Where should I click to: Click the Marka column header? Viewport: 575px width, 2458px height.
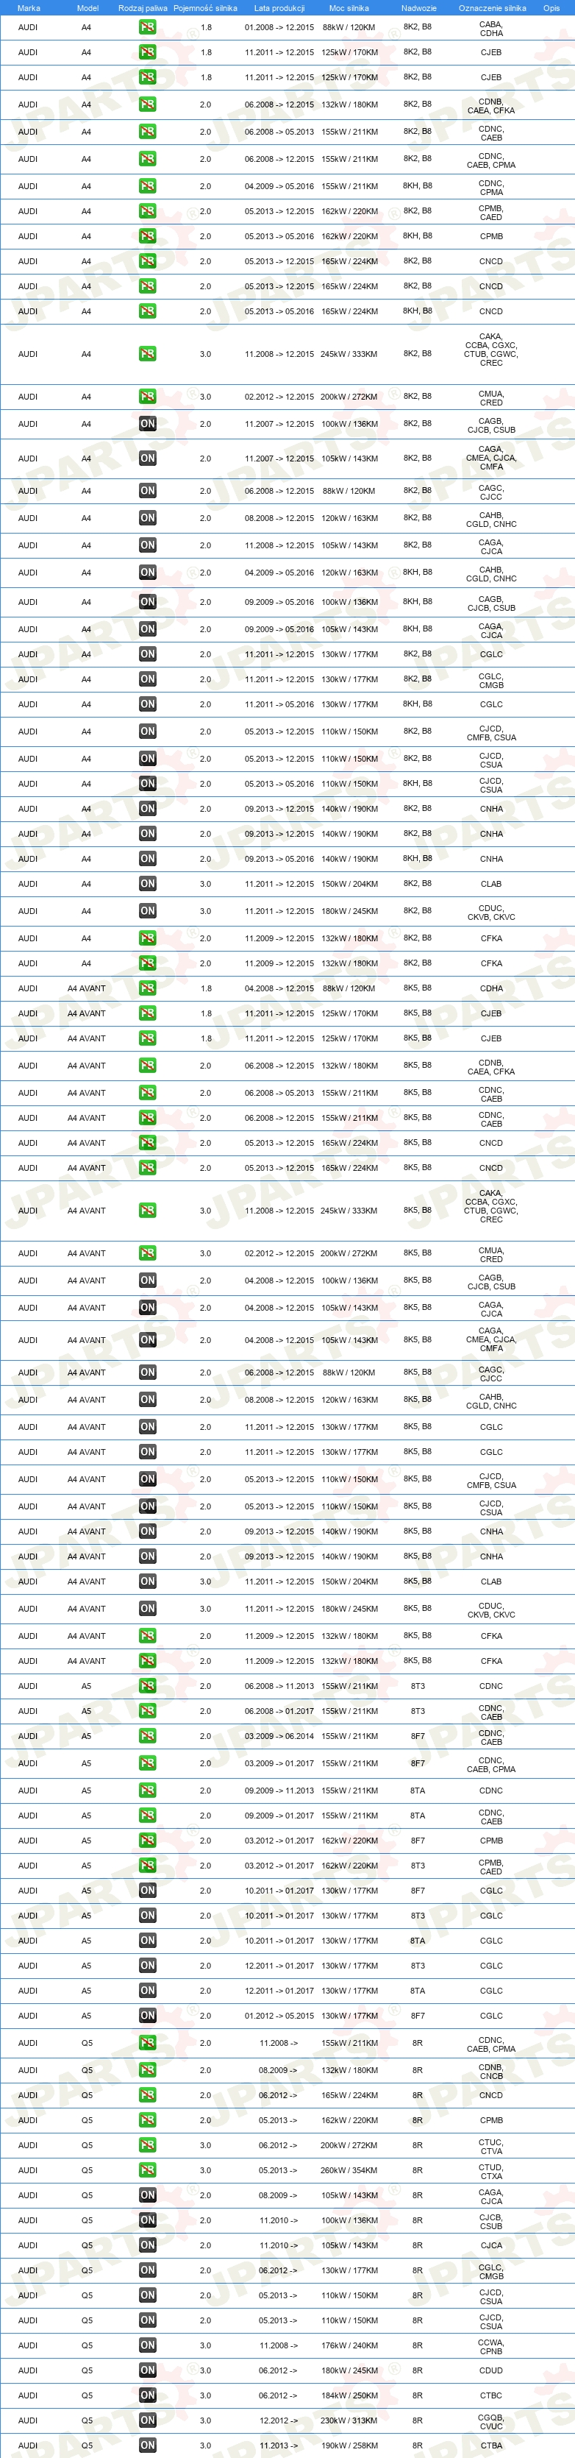tap(29, 7)
